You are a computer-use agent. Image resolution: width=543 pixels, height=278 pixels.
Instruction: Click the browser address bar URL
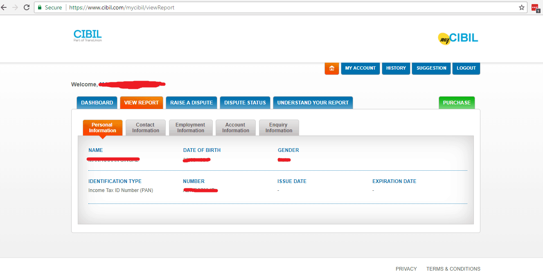click(122, 7)
